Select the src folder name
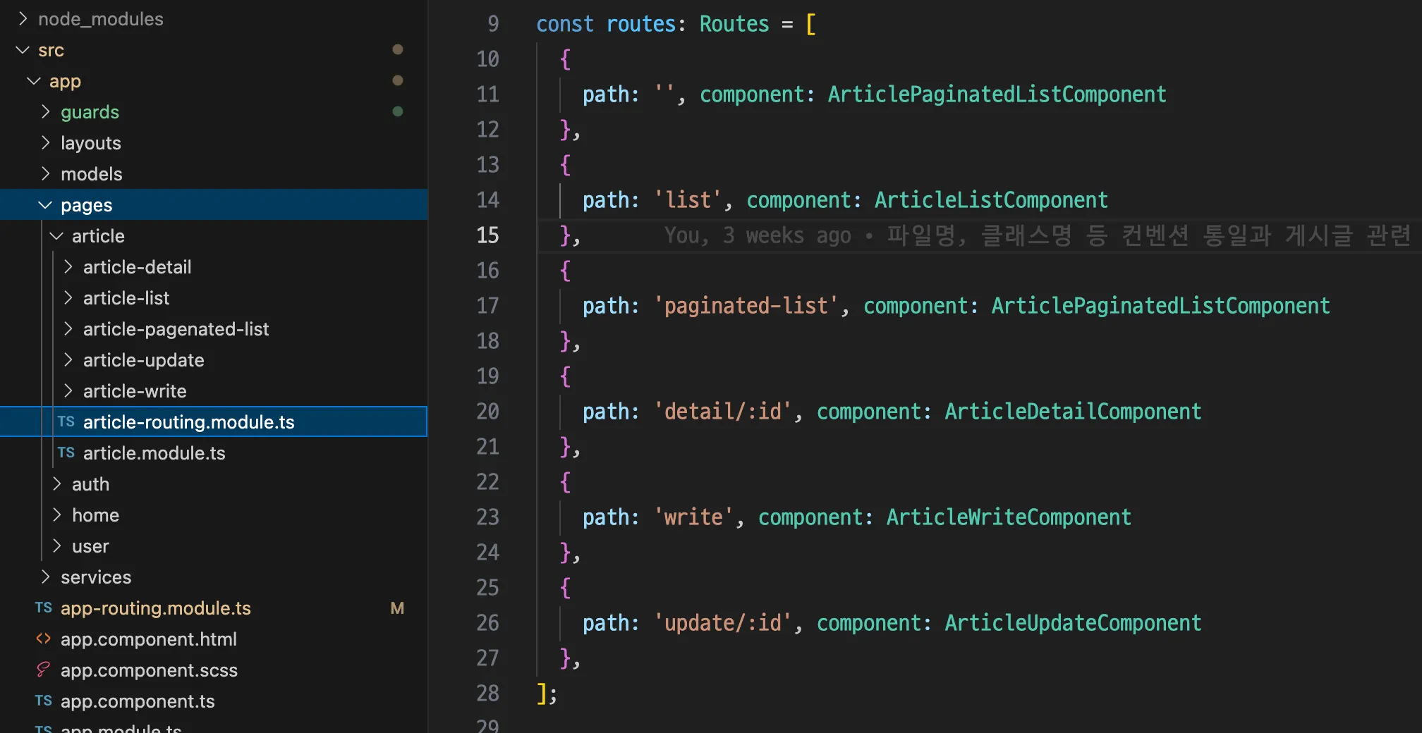This screenshot has width=1422, height=733. pos(51,50)
